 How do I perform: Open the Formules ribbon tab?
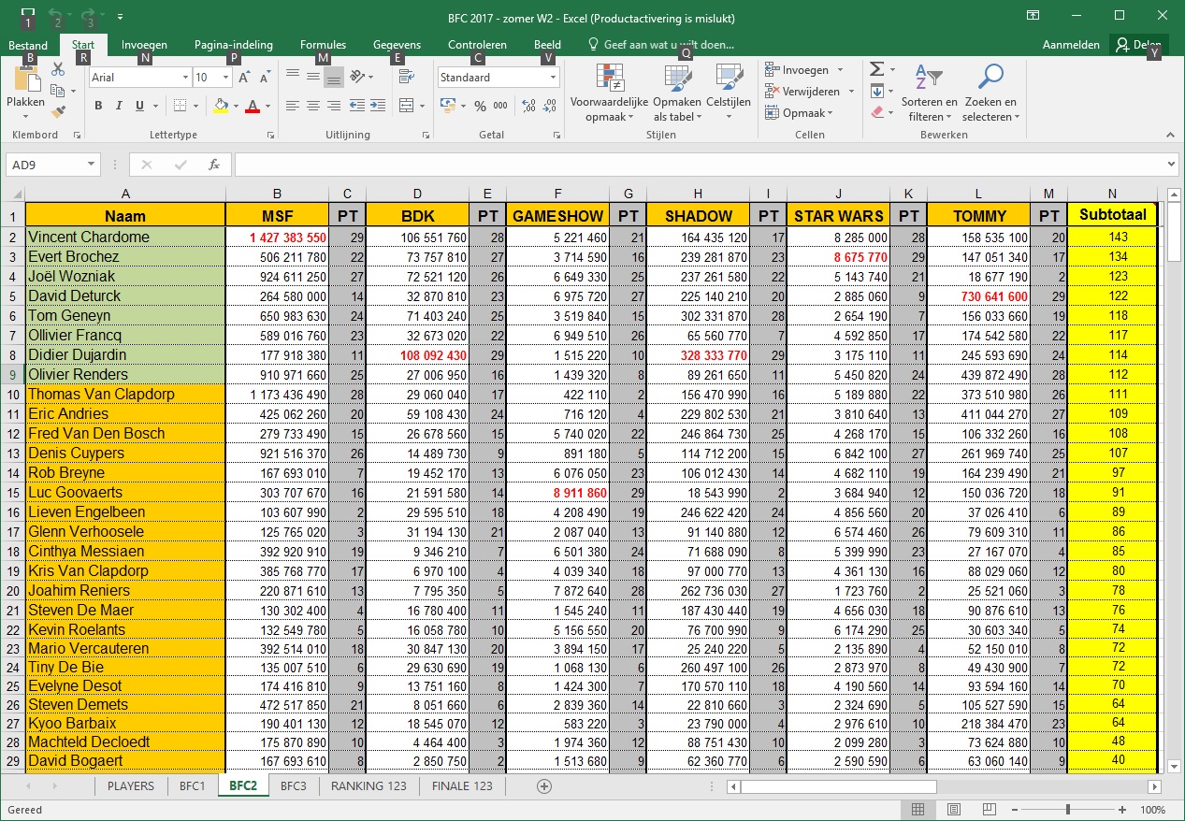tap(323, 45)
